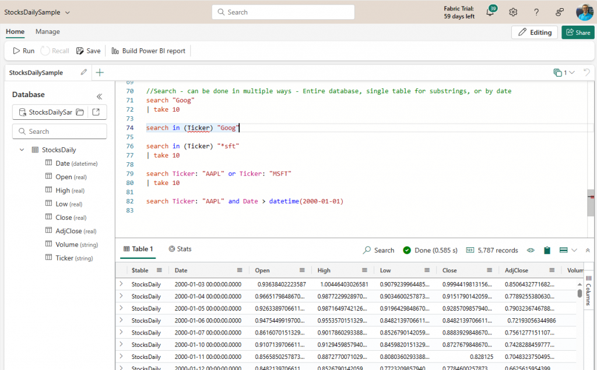
Task: Click the Run button
Action: (x=23, y=51)
